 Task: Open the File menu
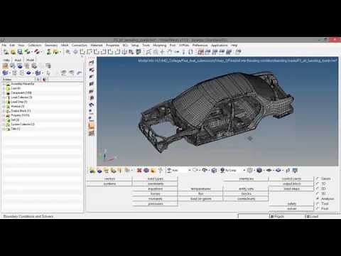(4, 45)
